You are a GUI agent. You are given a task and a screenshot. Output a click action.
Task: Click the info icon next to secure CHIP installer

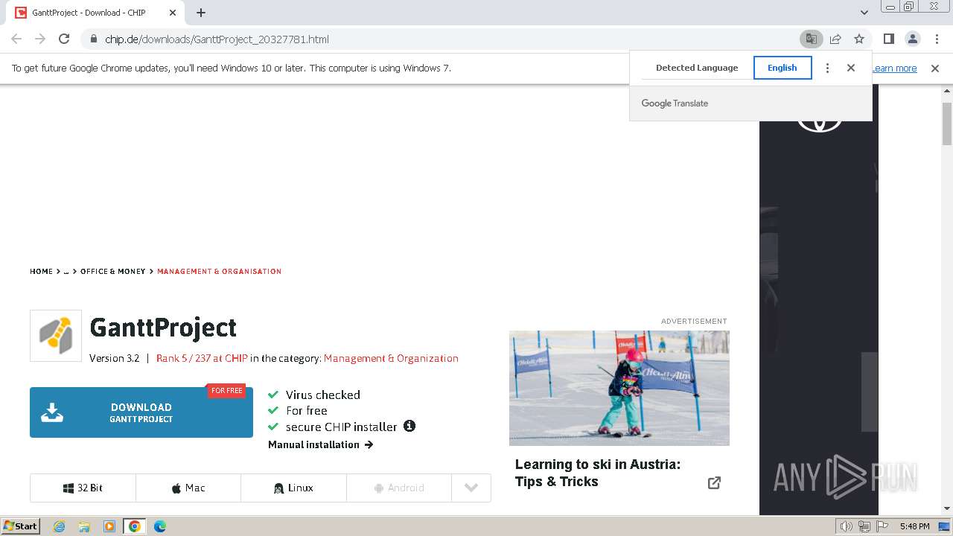(409, 426)
